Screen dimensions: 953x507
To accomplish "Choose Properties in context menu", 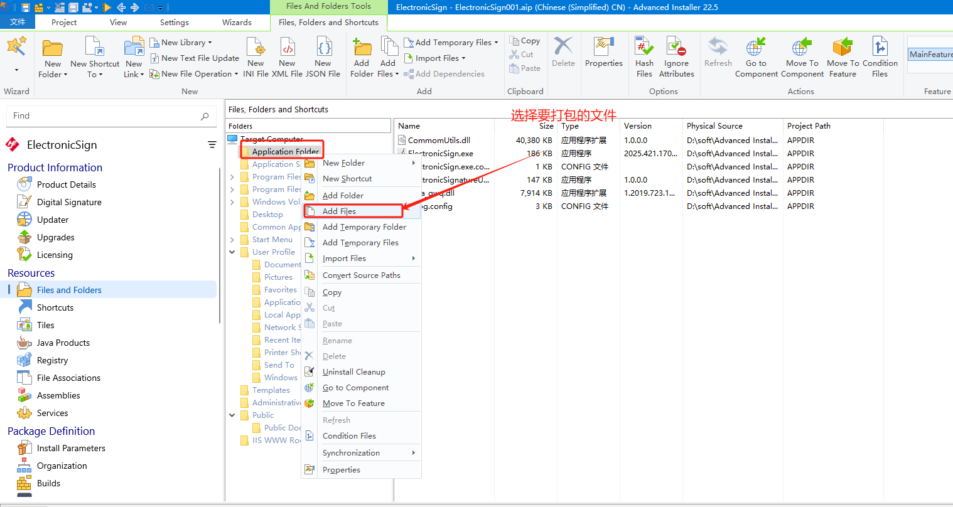I will point(361,469).
